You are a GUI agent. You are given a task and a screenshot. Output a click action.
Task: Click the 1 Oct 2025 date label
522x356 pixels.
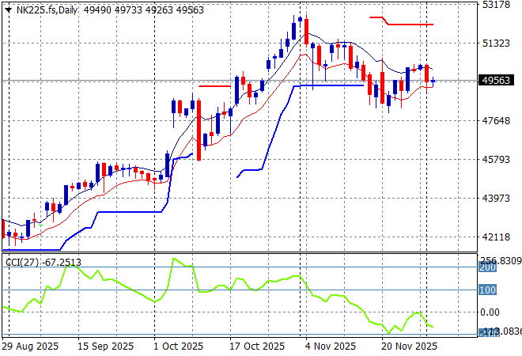click(x=179, y=347)
